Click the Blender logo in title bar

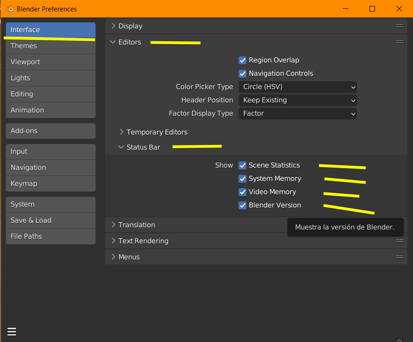tap(10, 9)
